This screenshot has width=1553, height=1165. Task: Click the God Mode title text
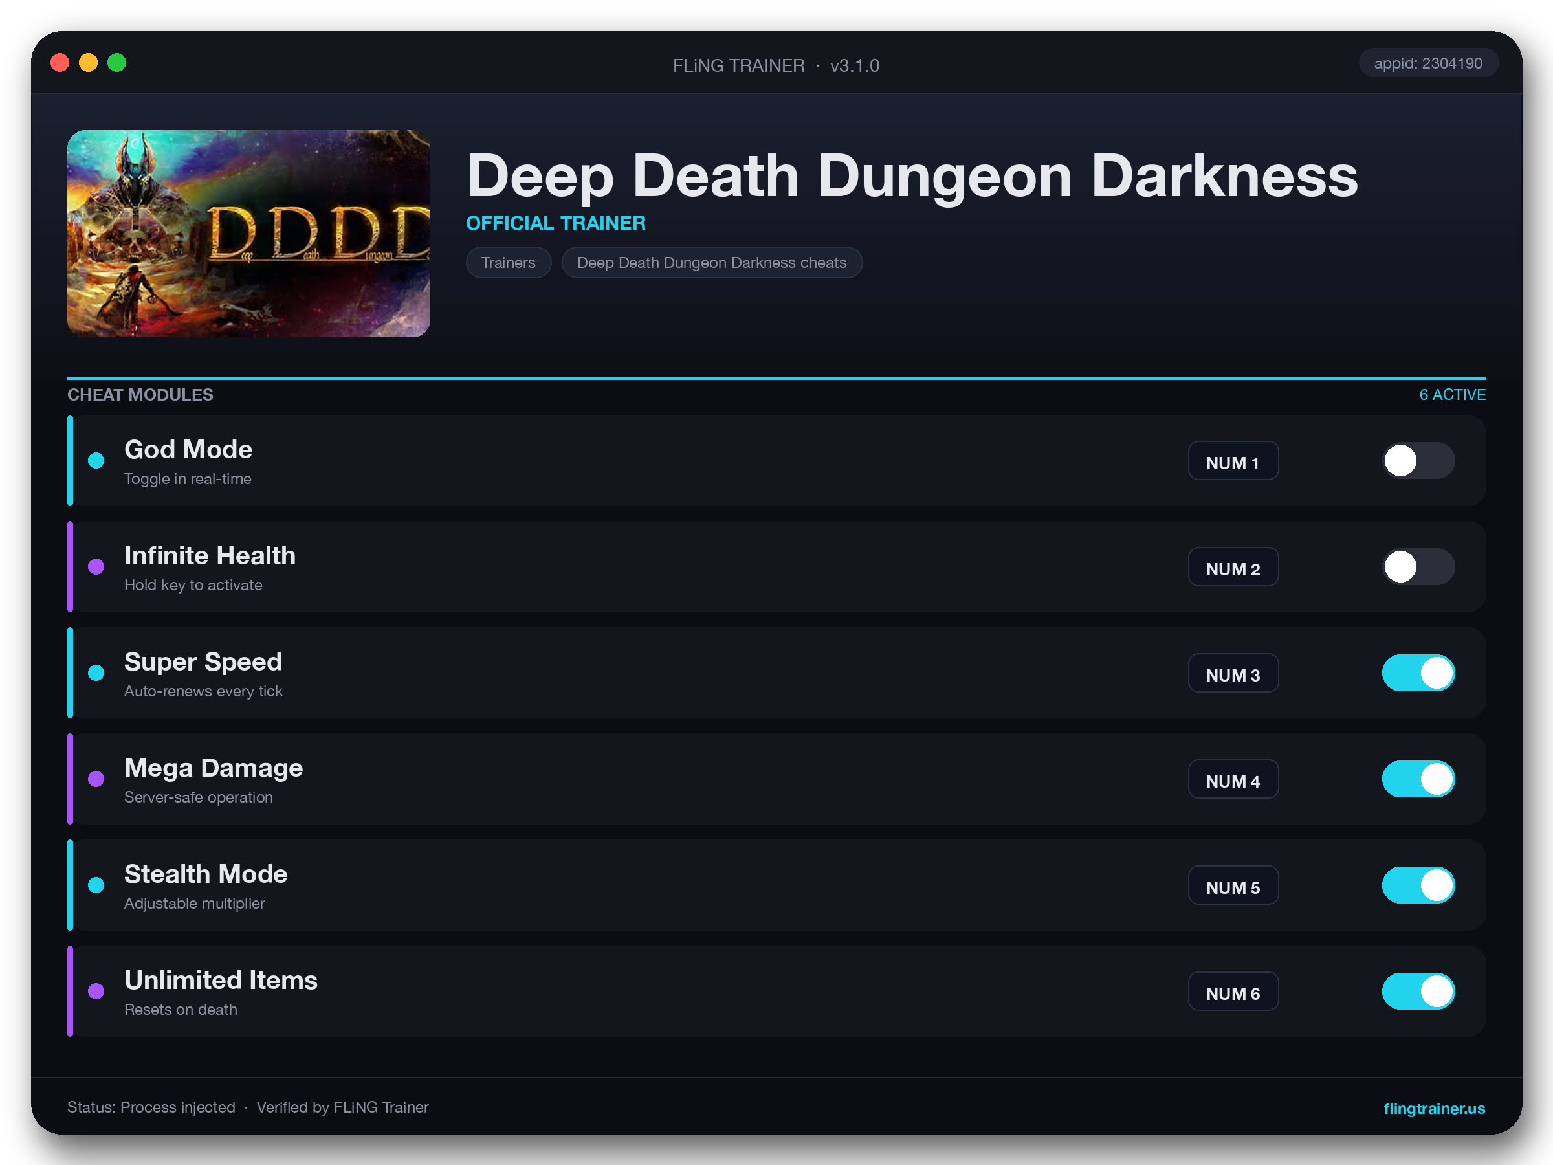[x=188, y=449]
